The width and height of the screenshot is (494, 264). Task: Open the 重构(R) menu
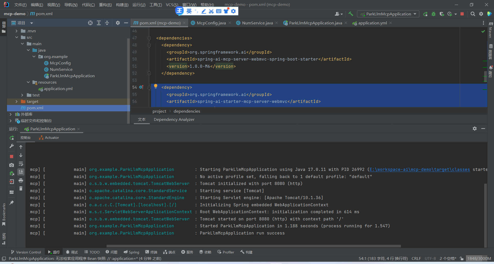pos(105,5)
